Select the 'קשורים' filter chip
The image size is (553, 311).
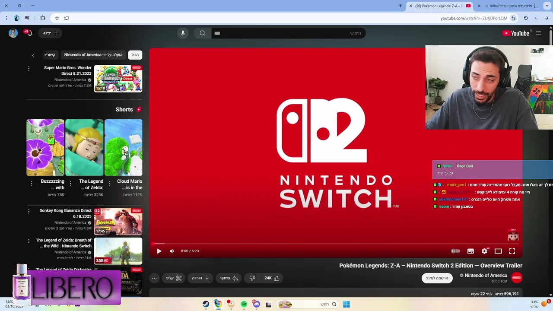[50, 55]
